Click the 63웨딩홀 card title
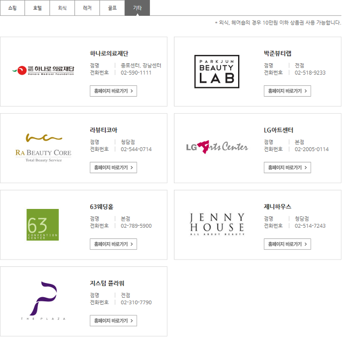This screenshot has height=338, width=343. (101, 207)
